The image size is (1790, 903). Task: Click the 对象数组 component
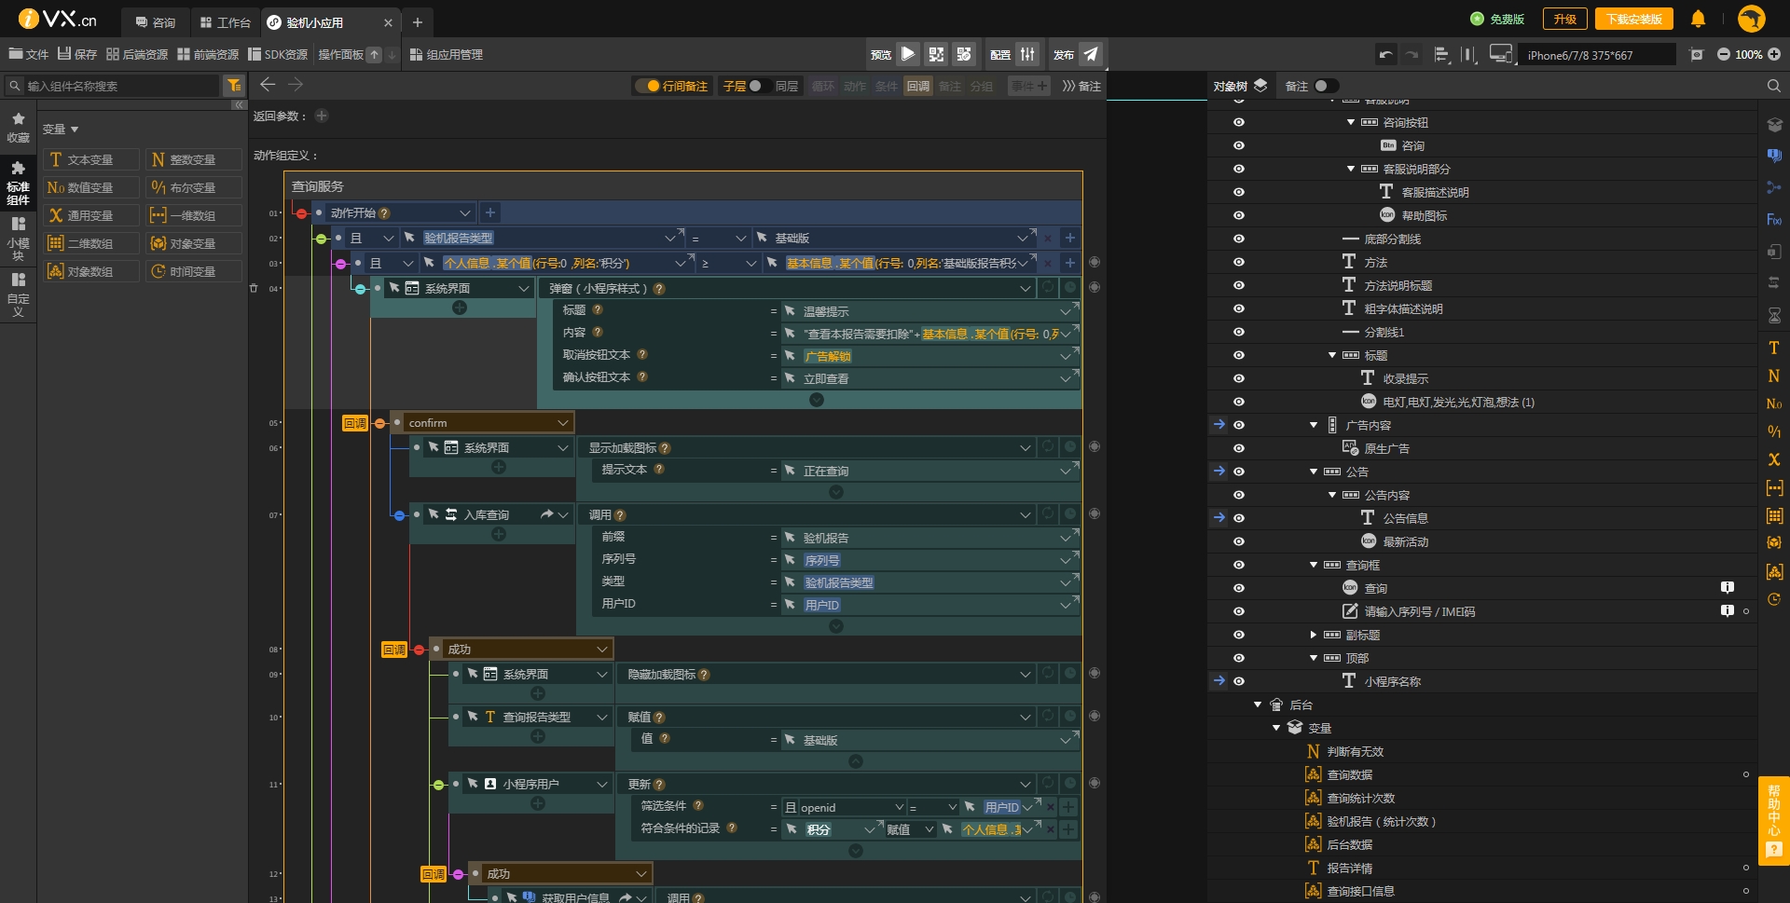90,271
